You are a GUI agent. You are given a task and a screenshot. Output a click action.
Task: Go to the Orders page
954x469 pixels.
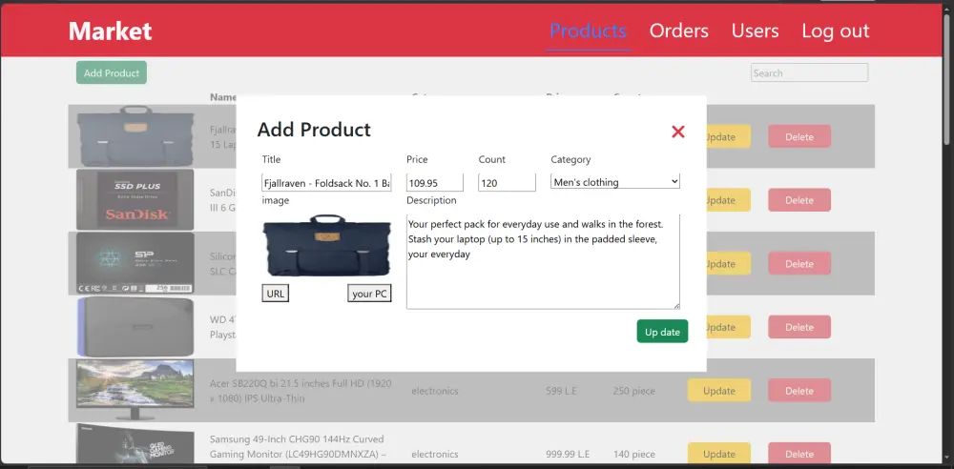pyautogui.click(x=679, y=31)
